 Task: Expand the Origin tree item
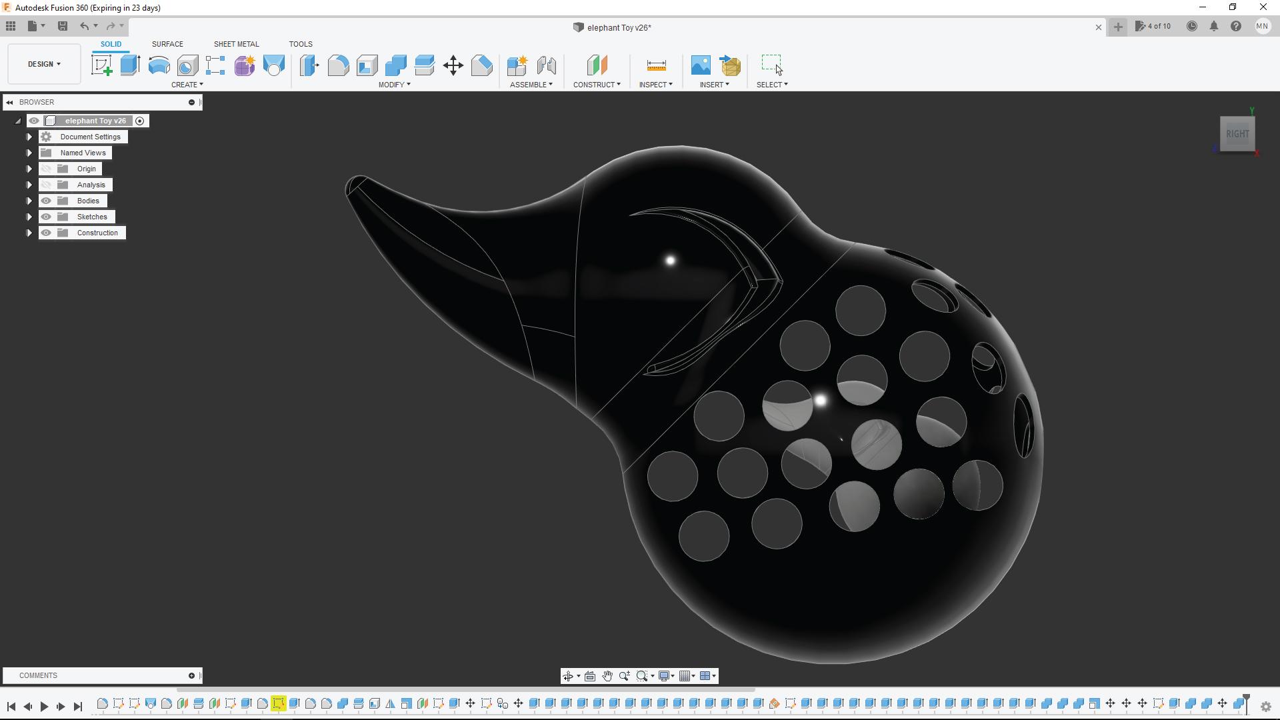pyautogui.click(x=29, y=169)
